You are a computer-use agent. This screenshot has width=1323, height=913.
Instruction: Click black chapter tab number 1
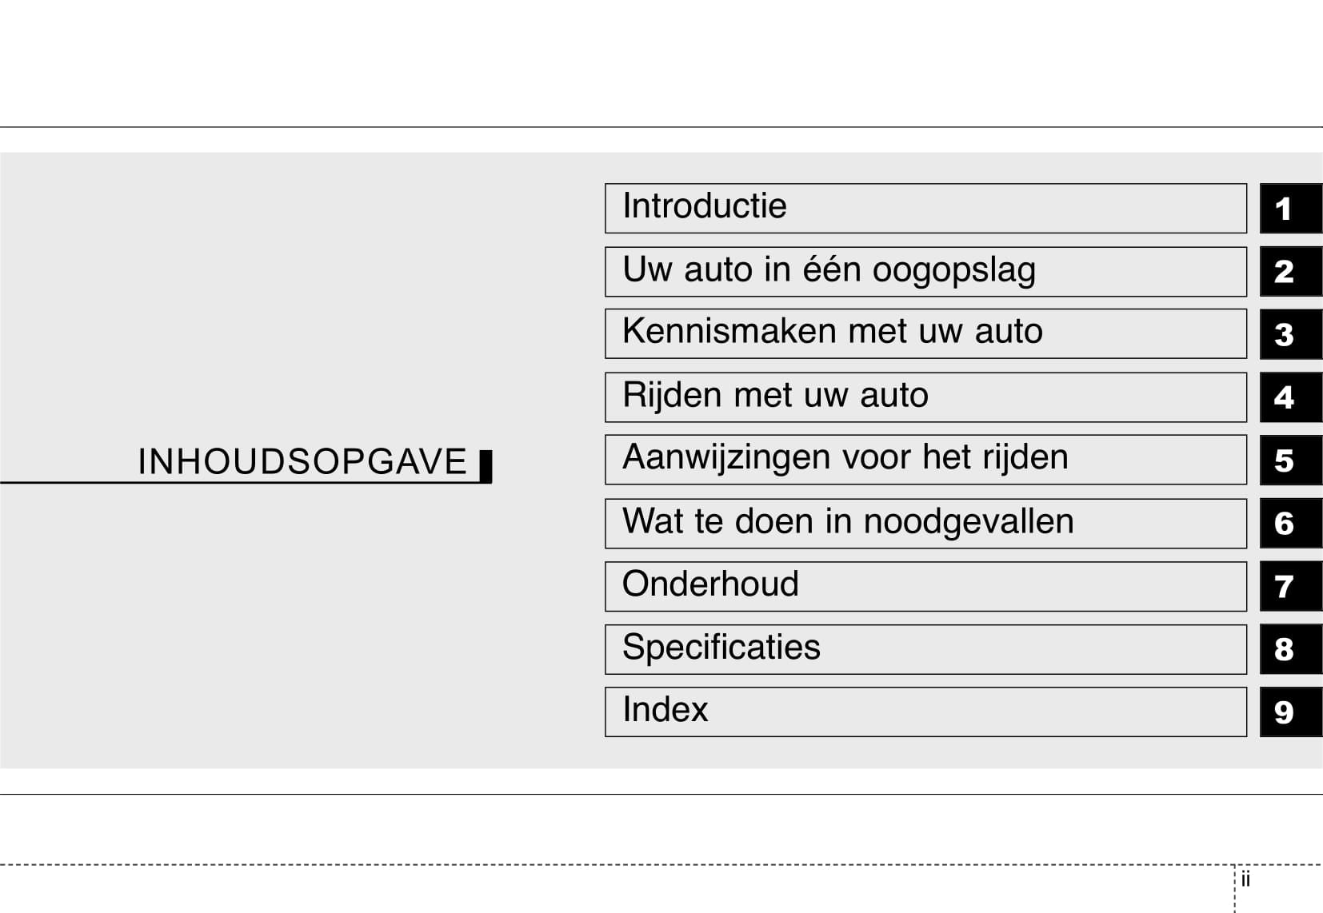[x=1290, y=209]
